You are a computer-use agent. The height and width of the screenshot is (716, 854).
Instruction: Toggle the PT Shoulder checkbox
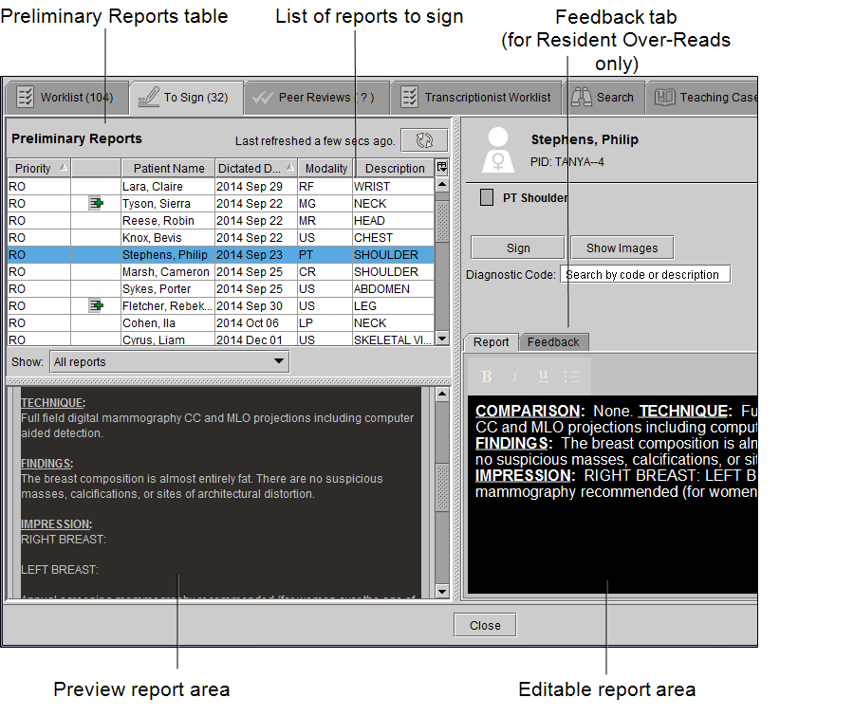[487, 198]
